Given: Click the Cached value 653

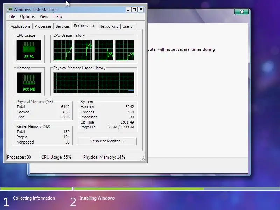Looking at the screenshot, I should point(66,112).
